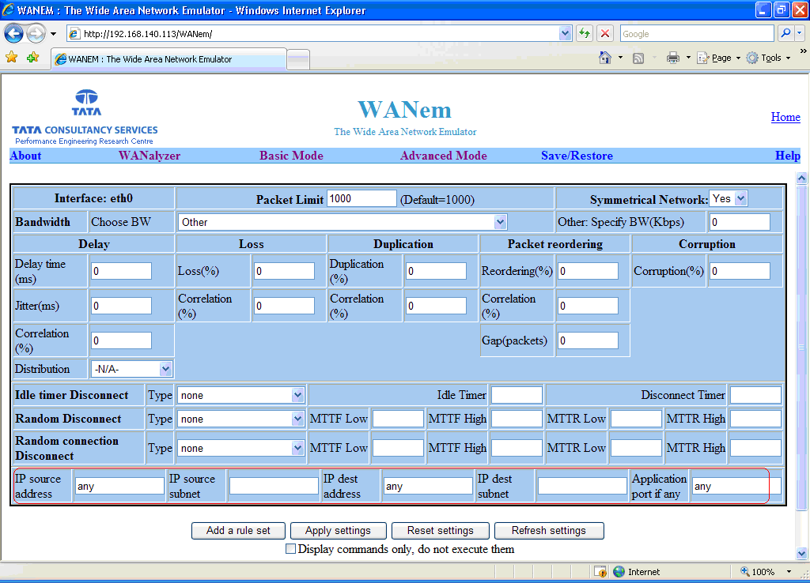The width and height of the screenshot is (810, 583).
Task: Click the Delay time (ms) field
Action: 121,271
